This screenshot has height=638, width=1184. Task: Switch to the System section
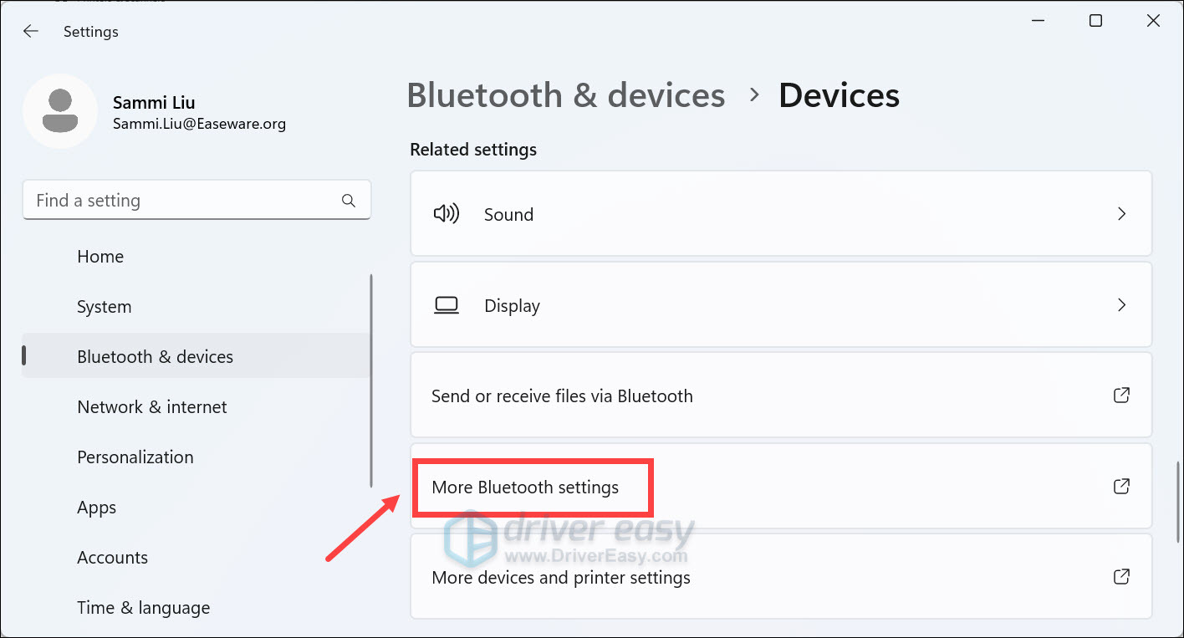[104, 306]
